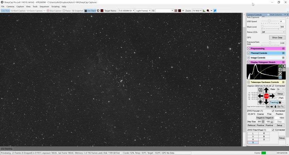Click the small down arrow beside Set

tap(275, 107)
